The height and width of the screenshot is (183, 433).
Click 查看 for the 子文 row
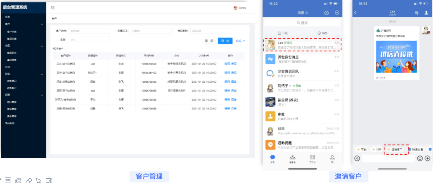point(234,99)
